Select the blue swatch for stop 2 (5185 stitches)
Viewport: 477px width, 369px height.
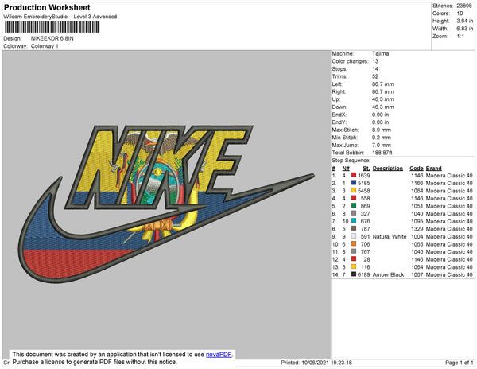[354, 183]
